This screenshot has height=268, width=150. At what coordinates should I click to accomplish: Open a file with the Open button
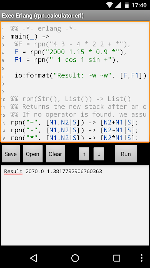[x=33, y=154]
